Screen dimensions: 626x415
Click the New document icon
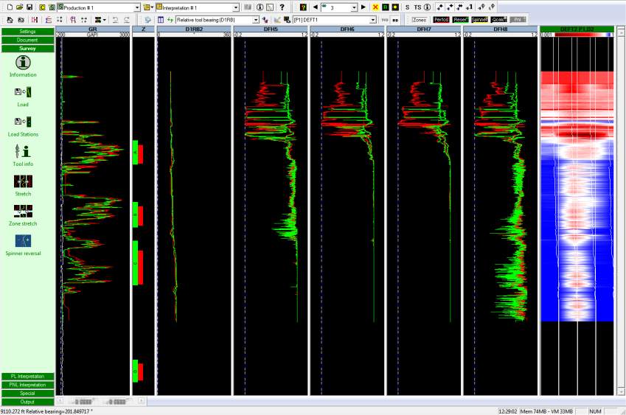[x=10, y=7]
